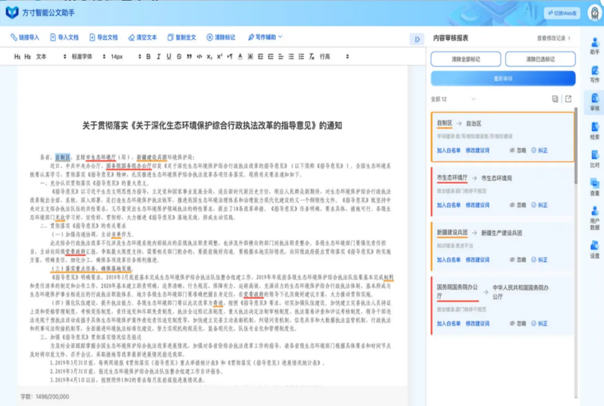Toggle underline formatting
The width and height of the screenshot is (604, 406).
[169, 56]
